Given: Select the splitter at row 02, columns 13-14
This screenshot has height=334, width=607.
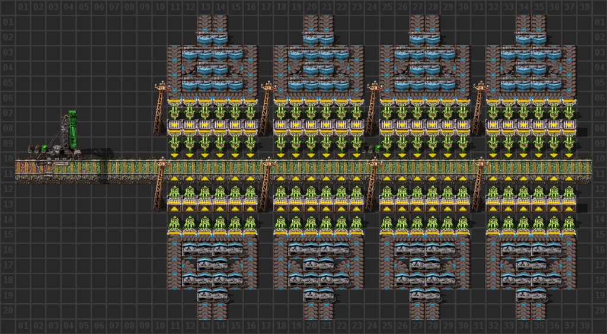Looking at the screenshot, I should tap(213, 39).
